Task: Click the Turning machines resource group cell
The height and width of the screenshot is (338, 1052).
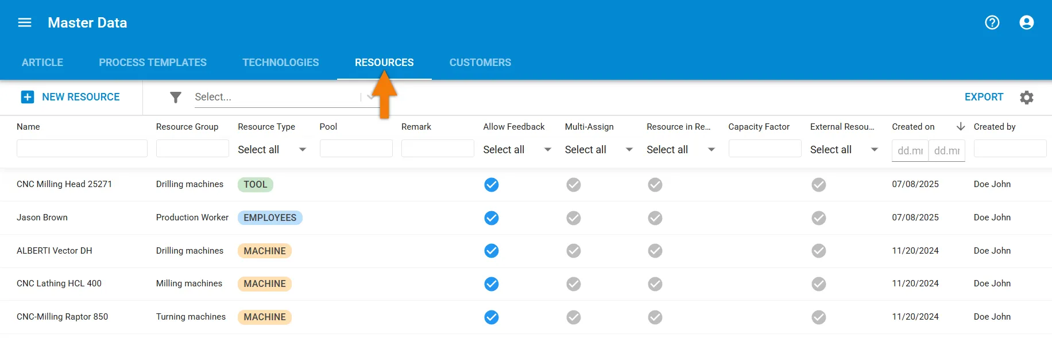Action: (x=191, y=317)
